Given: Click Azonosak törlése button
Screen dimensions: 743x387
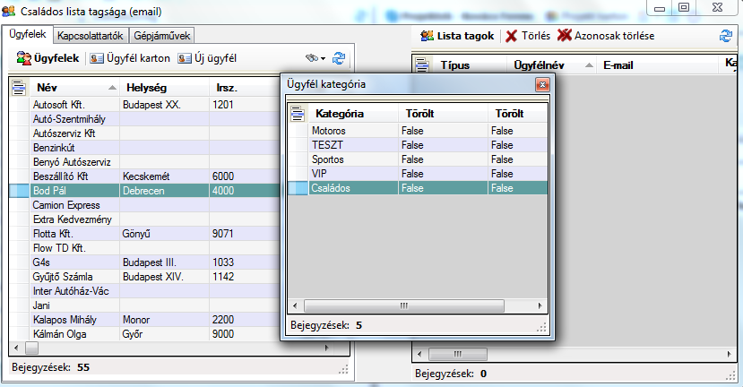Looking at the screenshot, I should click(606, 36).
